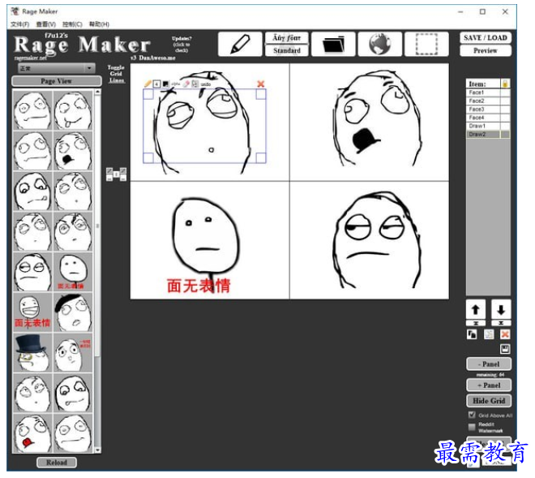
Task: Select Face4 in the item list
Action: pyautogui.click(x=483, y=118)
